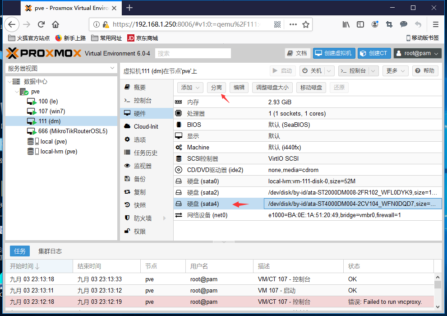The width and height of the screenshot is (447, 316).
Task: Click 移动磁盘 move disk button
Action: [311, 88]
